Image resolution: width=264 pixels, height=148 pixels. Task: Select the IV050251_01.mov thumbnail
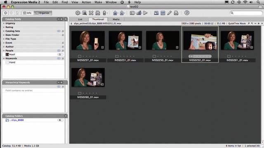pos(125,40)
